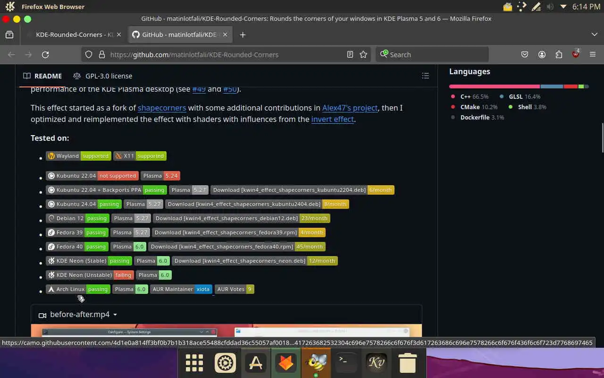Expand the system tray hidden icons arrow
The image size is (604, 378).
pos(563,7)
